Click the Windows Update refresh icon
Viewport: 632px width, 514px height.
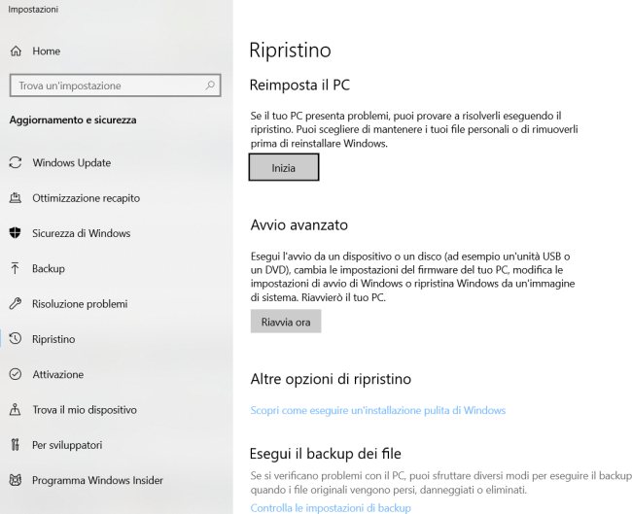click(15, 162)
